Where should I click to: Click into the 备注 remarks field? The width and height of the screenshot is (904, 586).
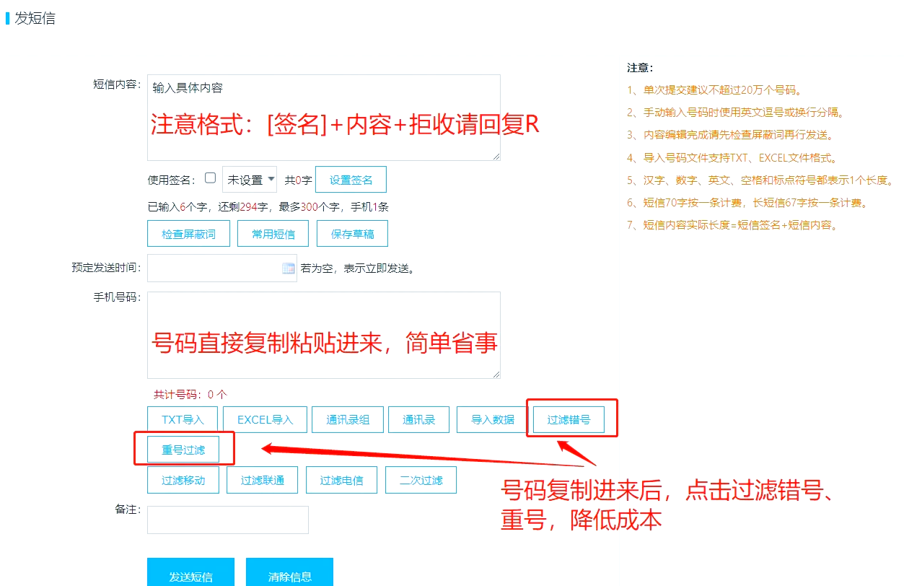227,520
